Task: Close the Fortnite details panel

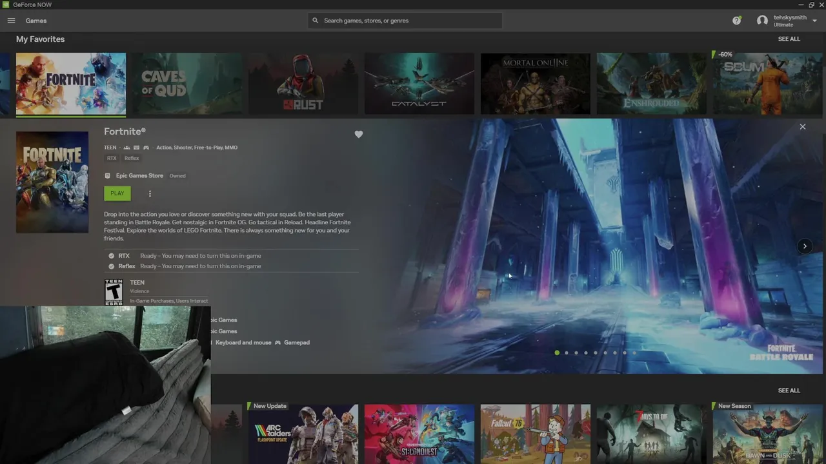Action: (803, 126)
